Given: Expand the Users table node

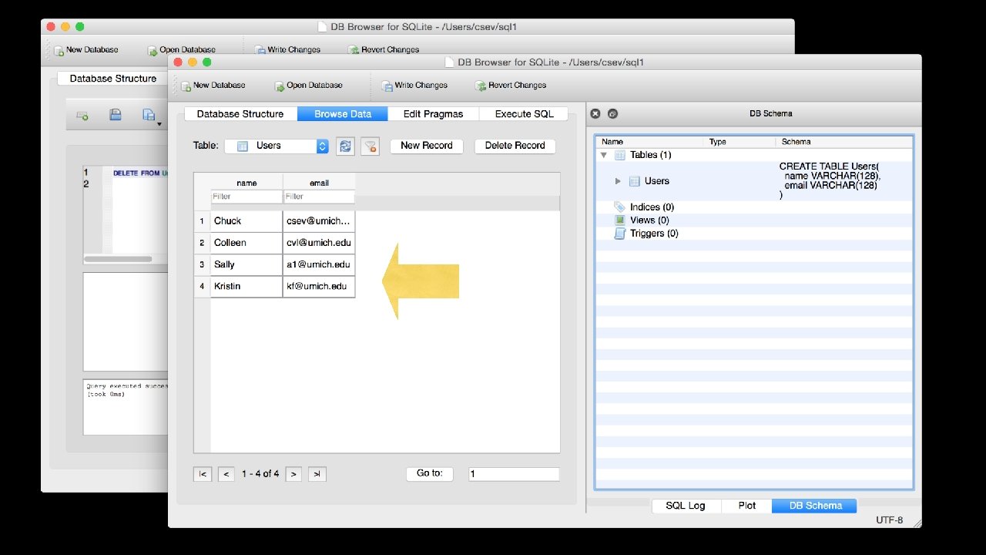Looking at the screenshot, I should coord(618,181).
